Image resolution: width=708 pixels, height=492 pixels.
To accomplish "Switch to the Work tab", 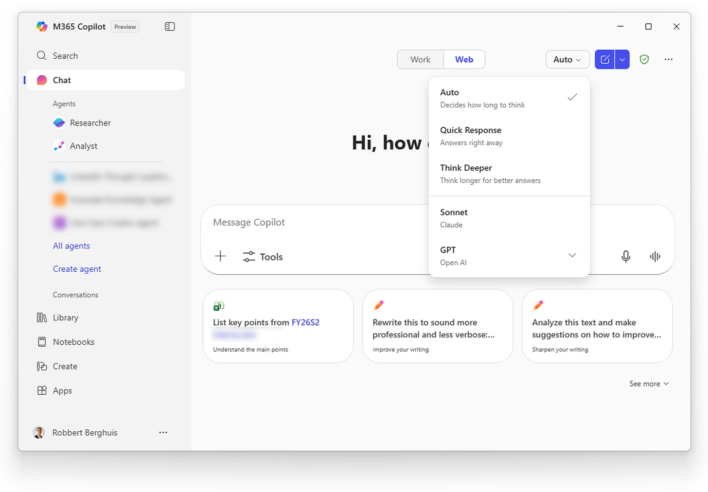I will 420,59.
